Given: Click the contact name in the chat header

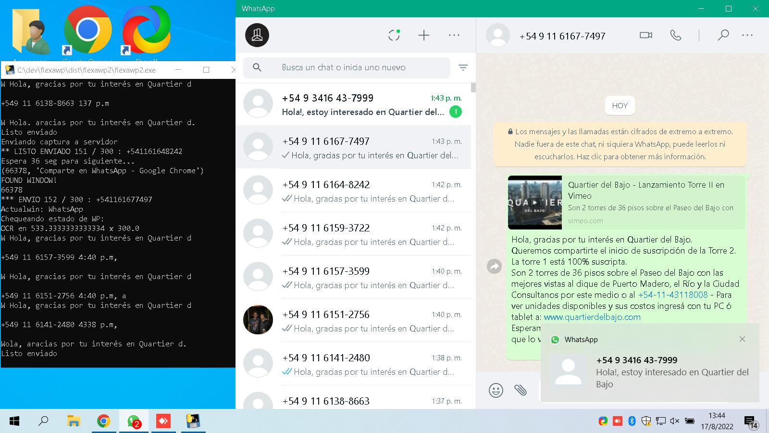Looking at the screenshot, I should pos(562,36).
